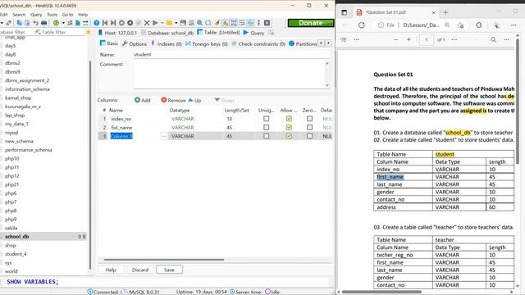This screenshot has width=525, height=295.
Task: Click the go-to-first-row icon in toolbar
Action: coord(105,23)
